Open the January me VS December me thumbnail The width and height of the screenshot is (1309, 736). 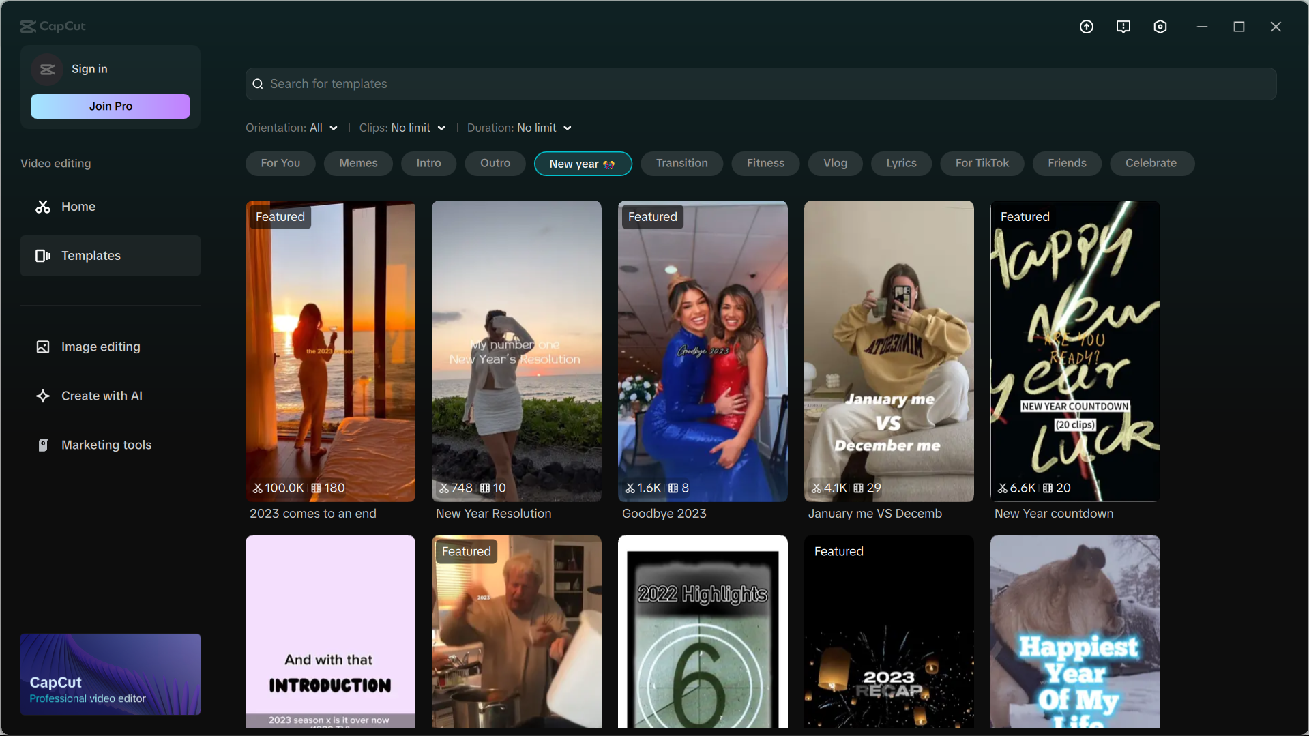coord(889,351)
